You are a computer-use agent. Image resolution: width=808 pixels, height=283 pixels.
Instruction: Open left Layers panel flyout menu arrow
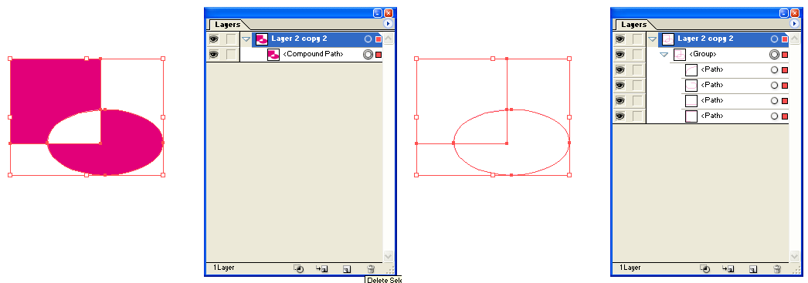389,24
